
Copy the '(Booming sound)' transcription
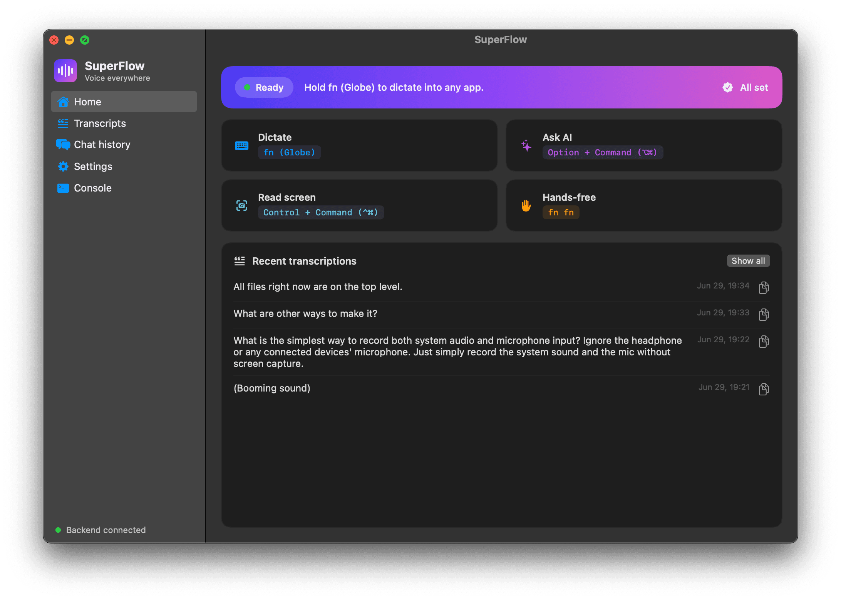click(764, 389)
